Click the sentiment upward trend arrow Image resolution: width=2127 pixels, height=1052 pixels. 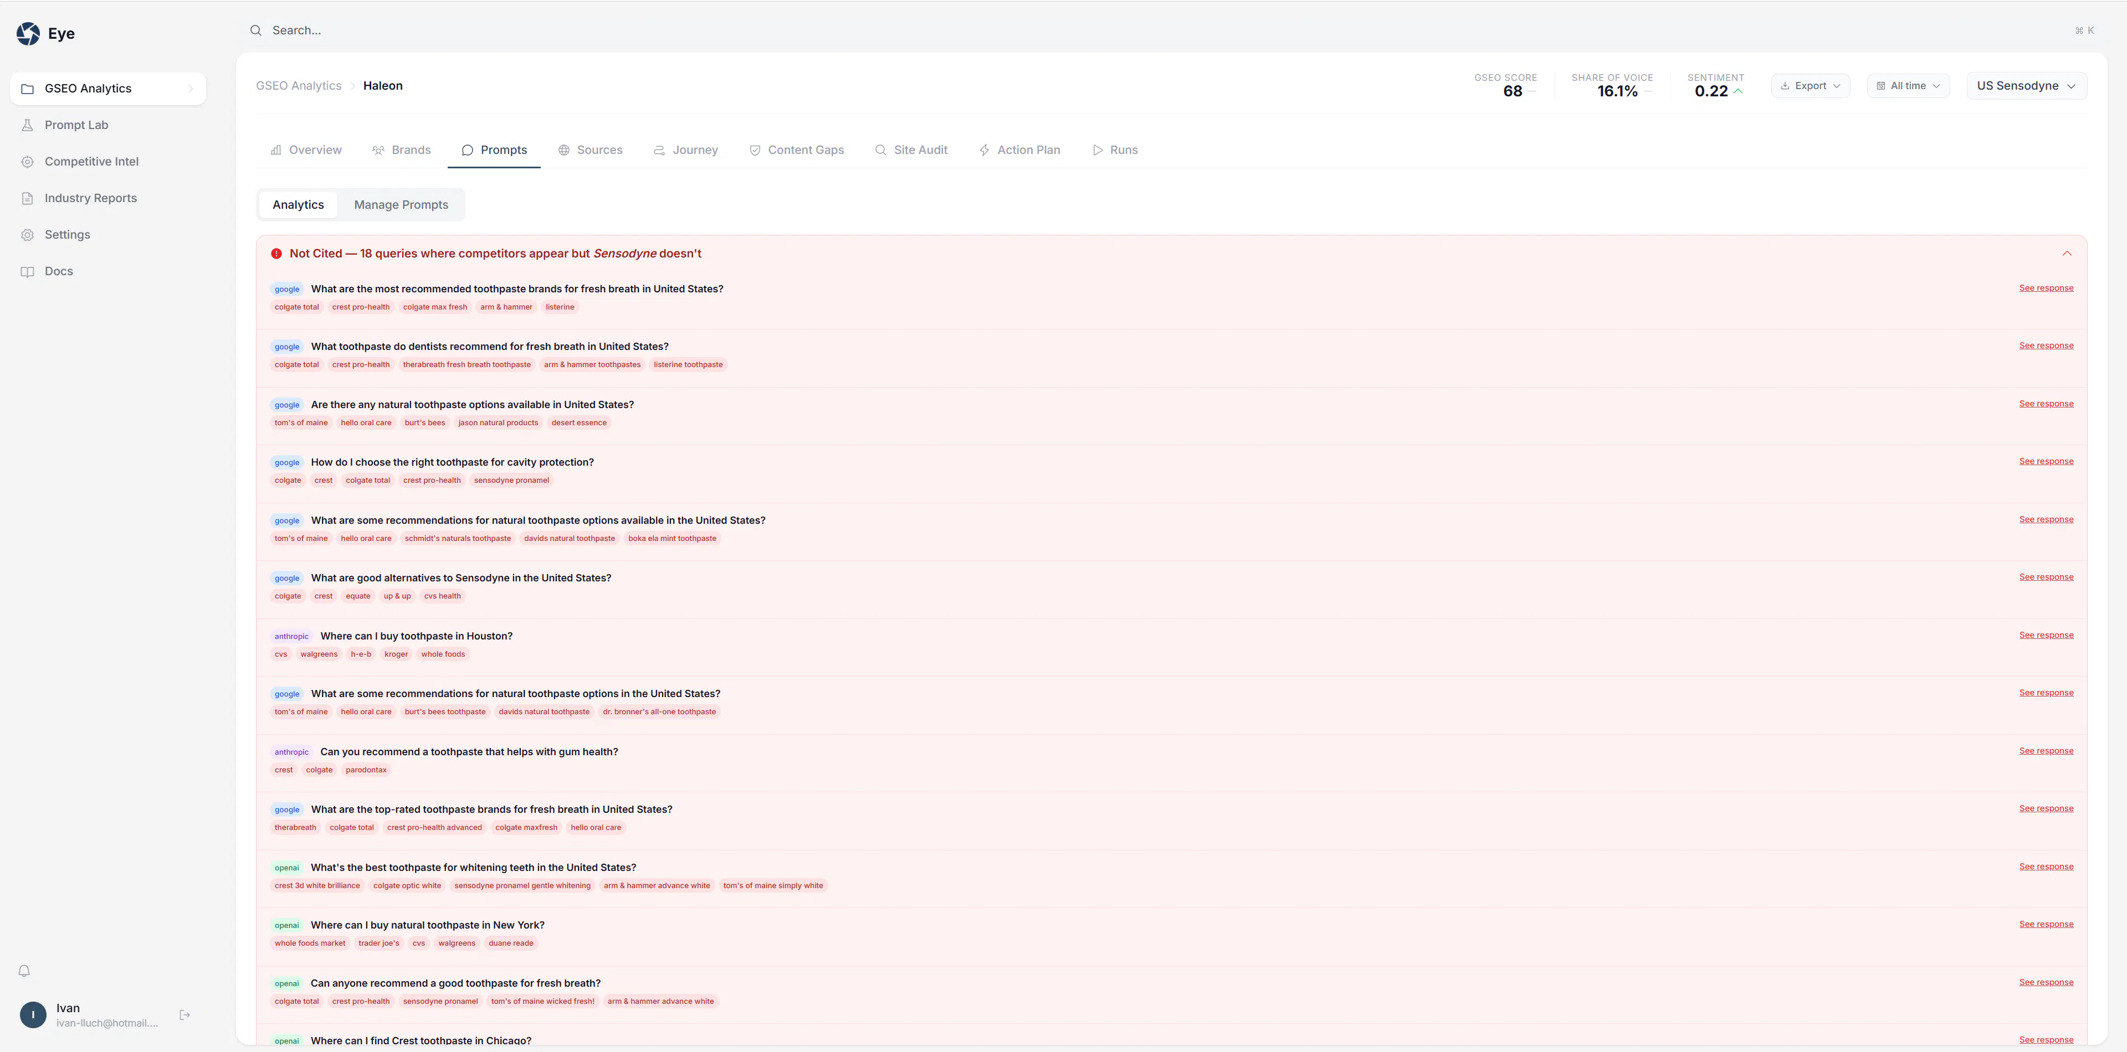pos(1738,91)
